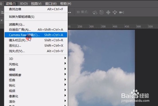Viewport: 158px width, 106px height.
Task: Open the 滤镜(T) menu
Action: pos(11,4)
